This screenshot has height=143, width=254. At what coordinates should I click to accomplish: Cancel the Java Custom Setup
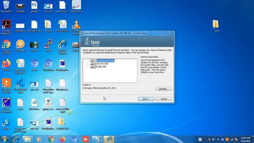(164, 99)
